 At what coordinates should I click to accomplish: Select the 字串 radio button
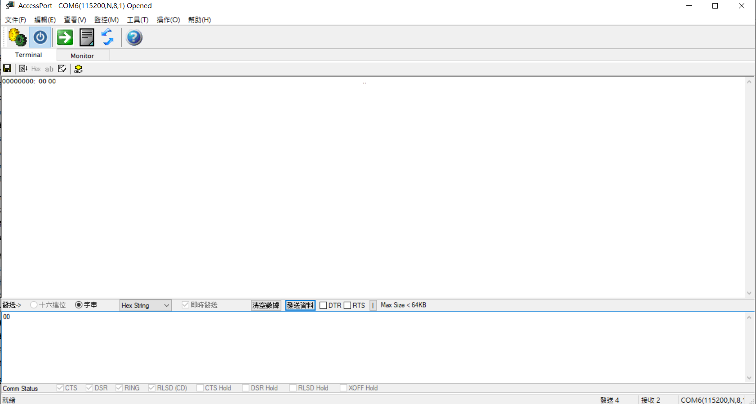click(x=79, y=305)
